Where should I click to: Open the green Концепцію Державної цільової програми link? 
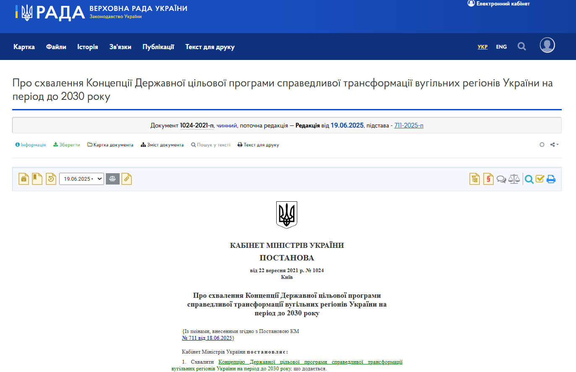pyautogui.click(x=310, y=362)
